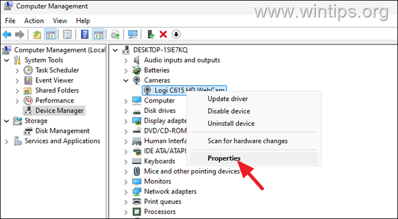
Task: Toggle Show/Hide Action Pane toolbar icon
Action: 98,34
